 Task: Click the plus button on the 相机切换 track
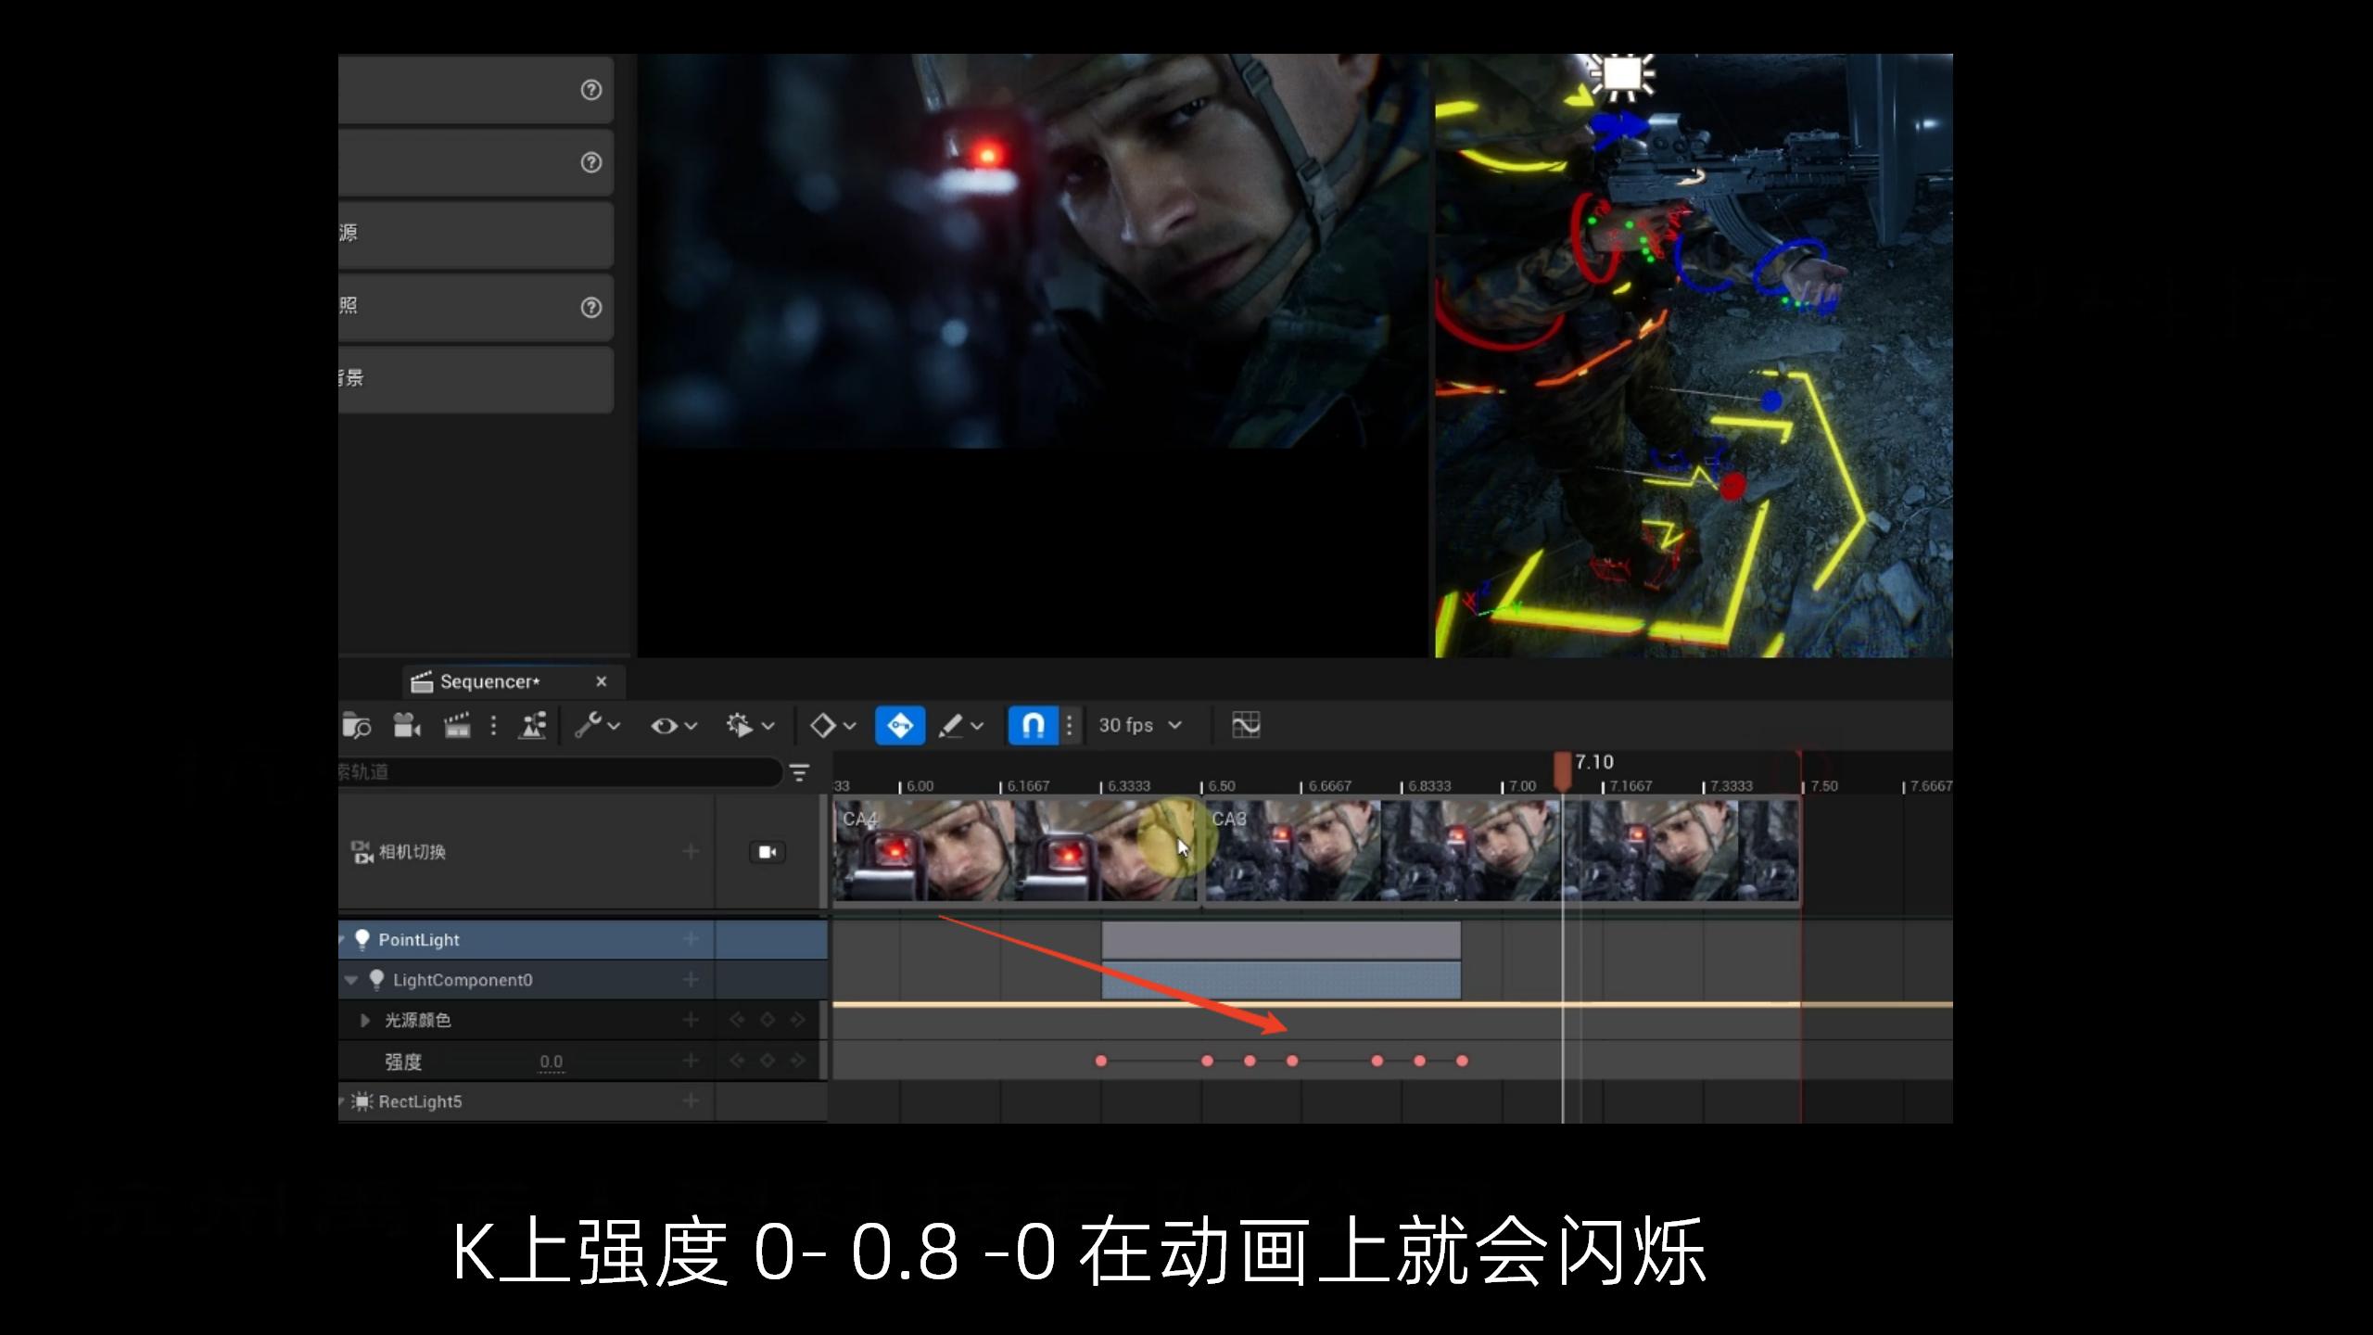pos(691,851)
